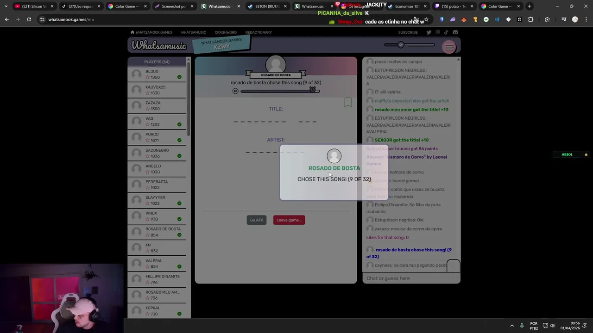Open the media control icon in the toolbar
This screenshot has width=593, height=333.
564,19
